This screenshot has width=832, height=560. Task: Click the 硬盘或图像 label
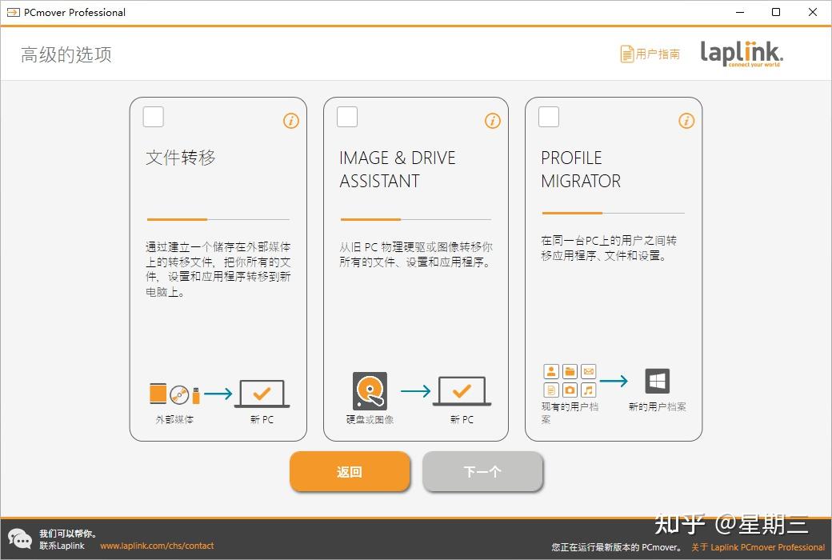coord(370,419)
